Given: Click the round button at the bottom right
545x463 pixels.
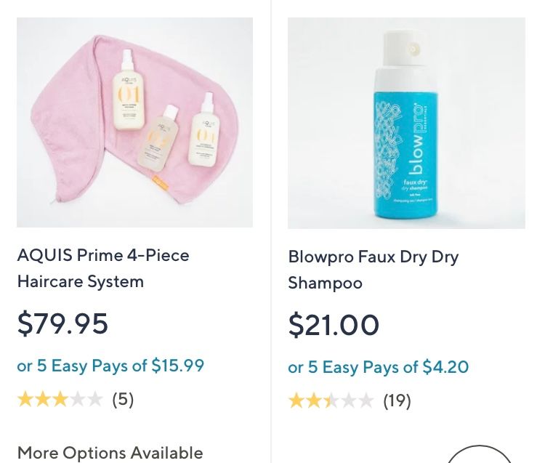Looking at the screenshot, I should coord(479,456).
